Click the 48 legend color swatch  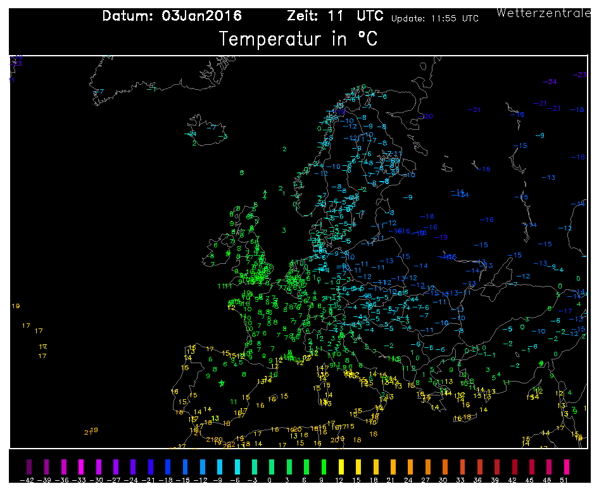point(549,466)
